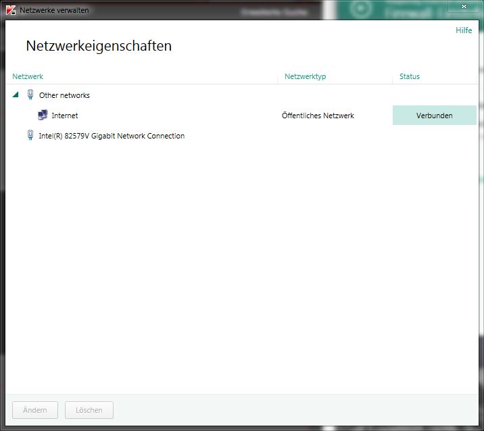Select the Other networks tree entry
The height and width of the screenshot is (431, 484).
pyautogui.click(x=64, y=95)
